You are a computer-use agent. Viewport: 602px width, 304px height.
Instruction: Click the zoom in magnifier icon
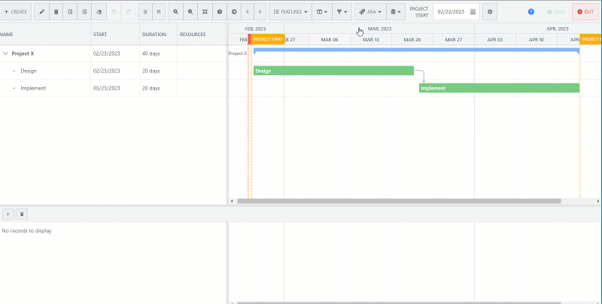175,12
